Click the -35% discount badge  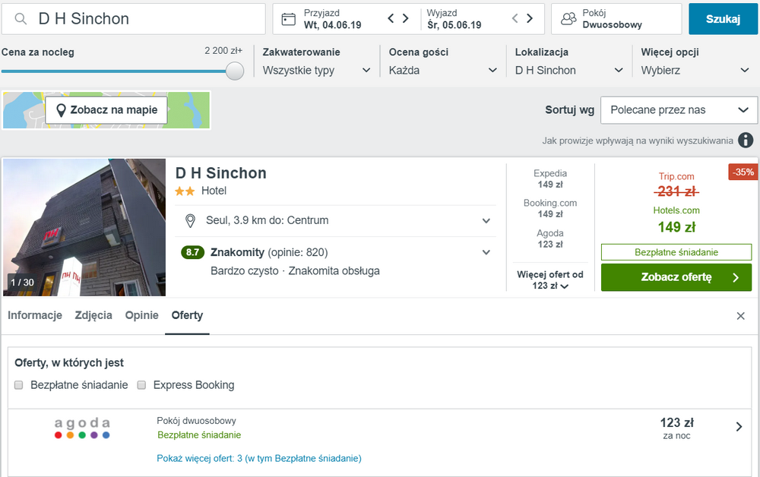coord(743,172)
